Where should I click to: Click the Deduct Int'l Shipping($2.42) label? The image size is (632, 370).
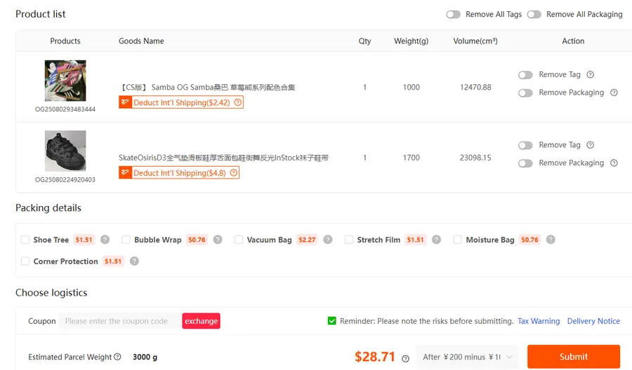181,102
